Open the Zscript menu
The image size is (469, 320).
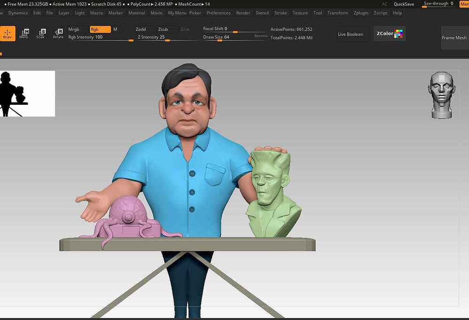coord(380,13)
